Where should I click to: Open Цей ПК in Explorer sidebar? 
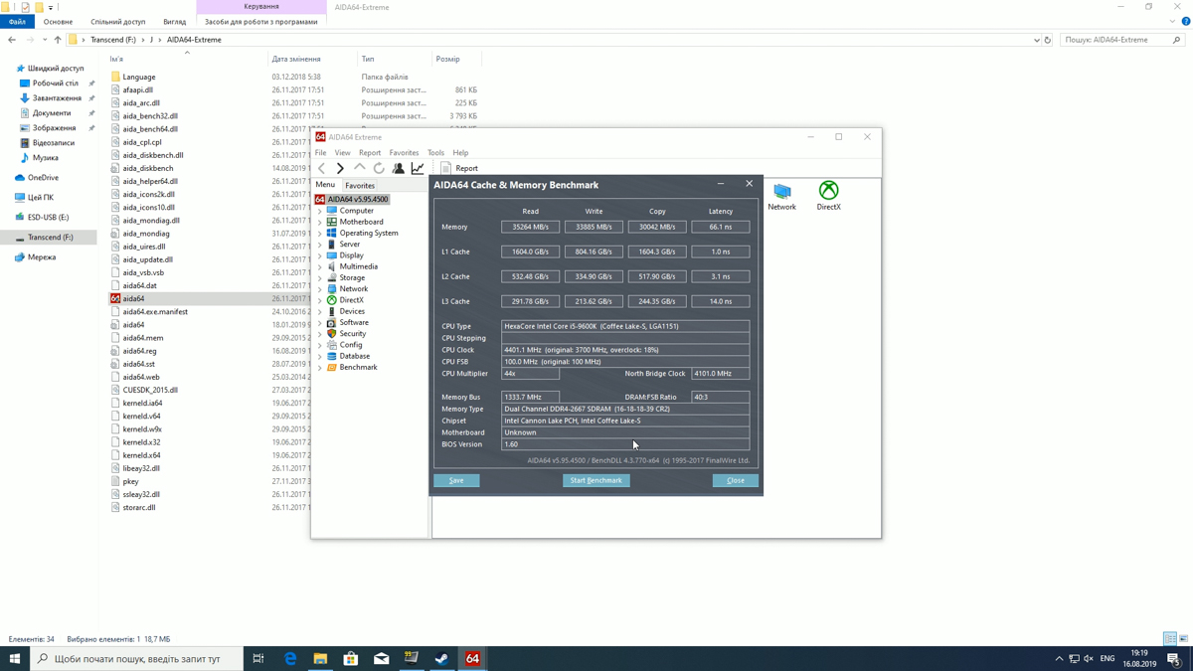(41, 198)
